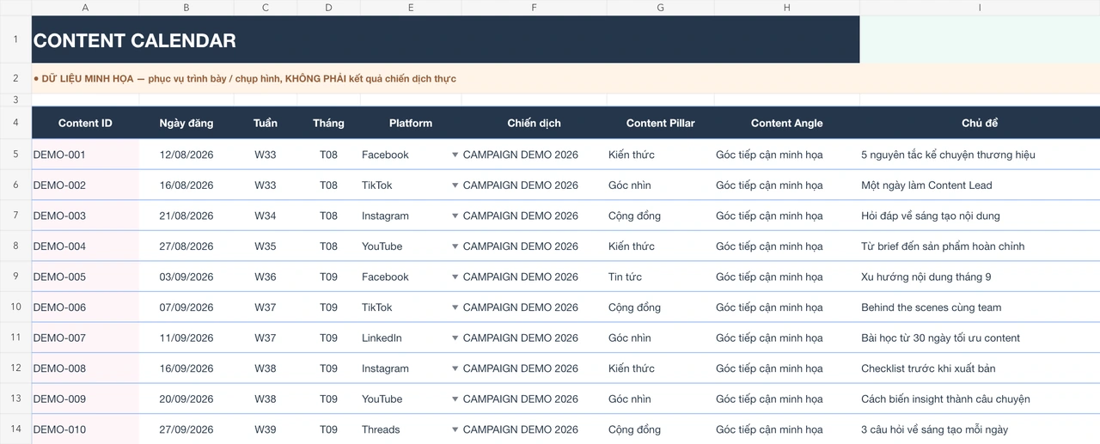Click the Content ID header cell
The height and width of the screenshot is (444, 1100).
[85, 123]
